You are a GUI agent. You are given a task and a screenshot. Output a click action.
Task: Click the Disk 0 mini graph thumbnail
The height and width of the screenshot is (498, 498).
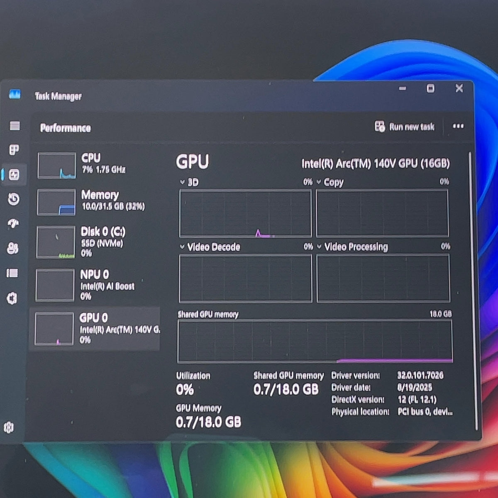pyautogui.click(x=56, y=242)
